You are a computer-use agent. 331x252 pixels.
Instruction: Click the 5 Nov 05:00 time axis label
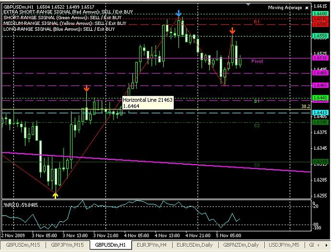click(x=228, y=236)
